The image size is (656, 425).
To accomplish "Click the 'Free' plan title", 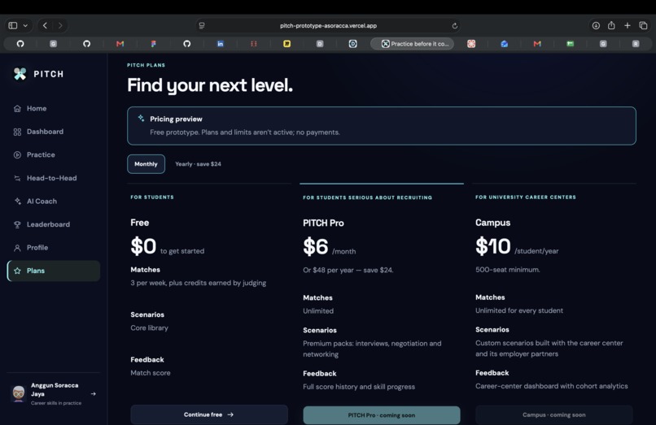I will pos(140,223).
